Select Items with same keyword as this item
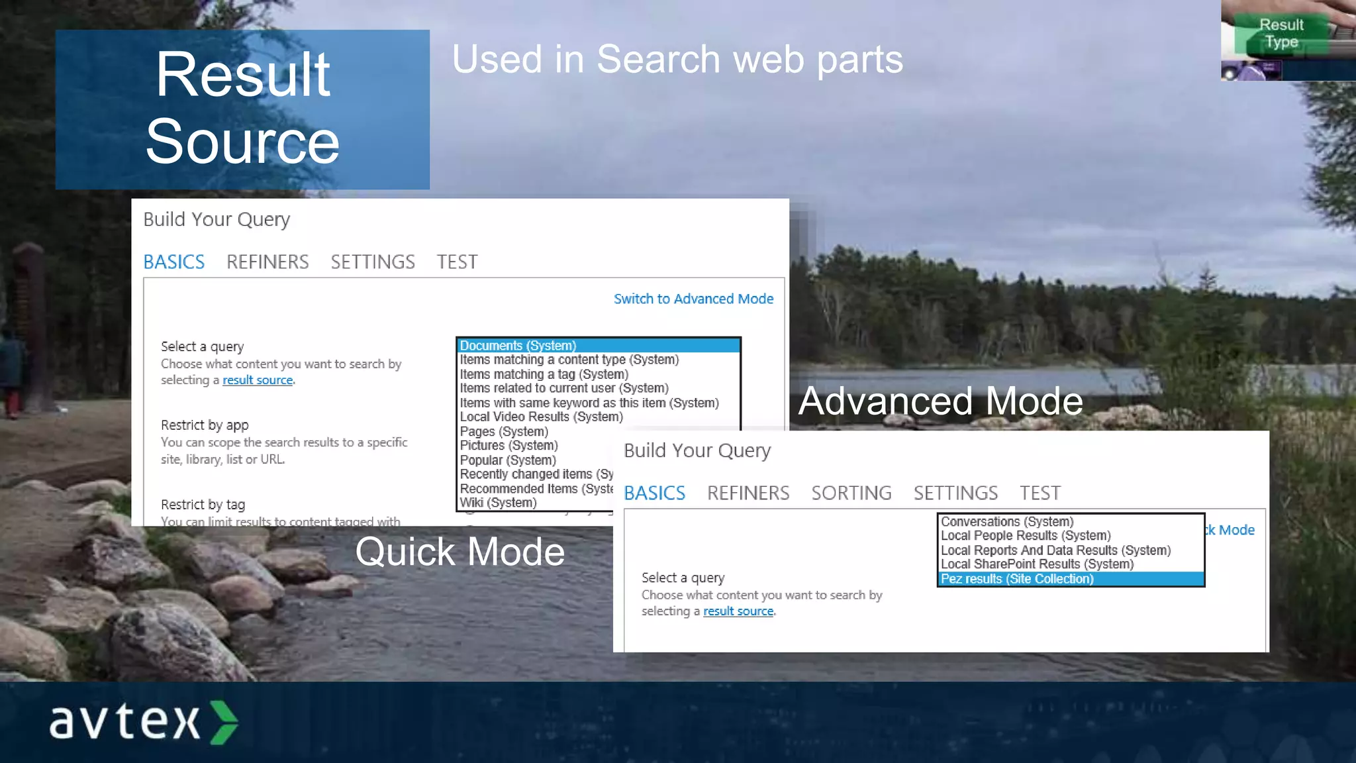1356x763 pixels. (589, 403)
